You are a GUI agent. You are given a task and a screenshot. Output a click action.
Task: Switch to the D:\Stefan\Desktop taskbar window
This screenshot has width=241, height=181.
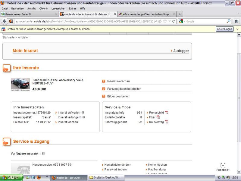(x=106, y=178)
